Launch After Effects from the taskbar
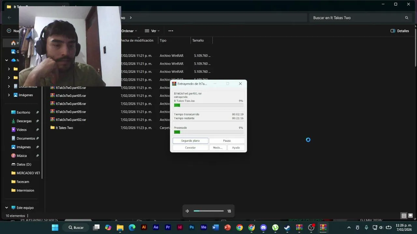417x234 pixels. pos(156,227)
